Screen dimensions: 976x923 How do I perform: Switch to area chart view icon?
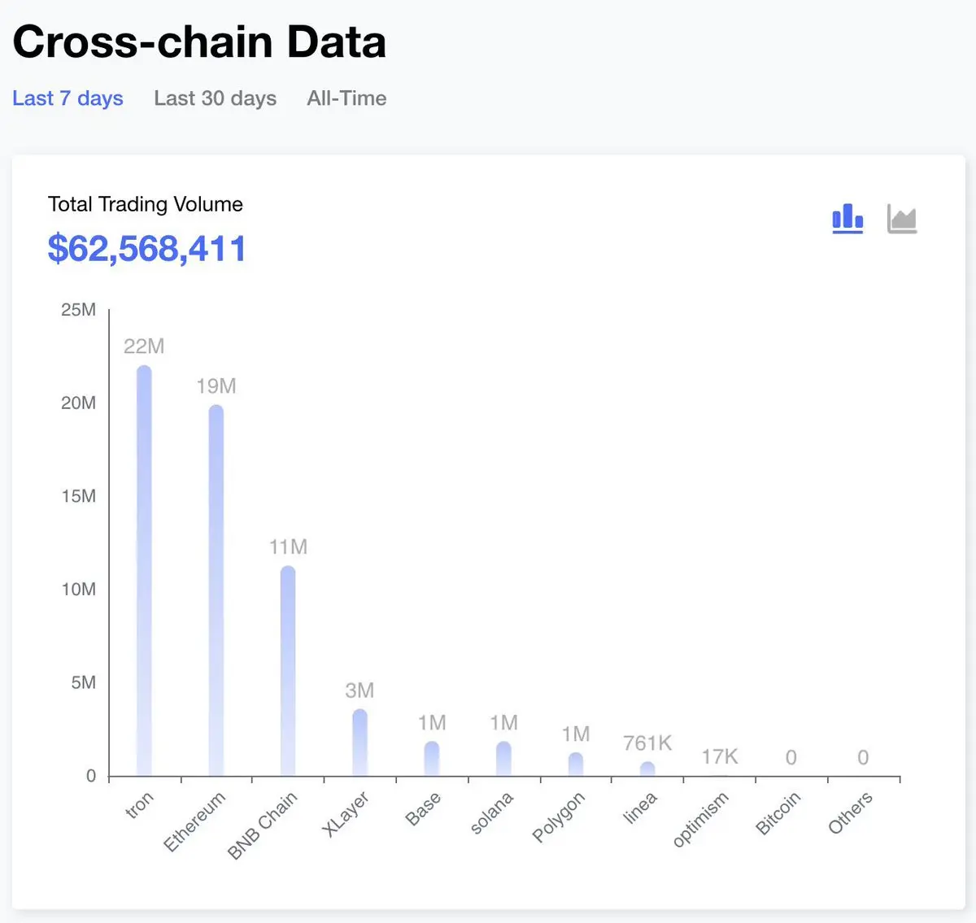point(902,219)
